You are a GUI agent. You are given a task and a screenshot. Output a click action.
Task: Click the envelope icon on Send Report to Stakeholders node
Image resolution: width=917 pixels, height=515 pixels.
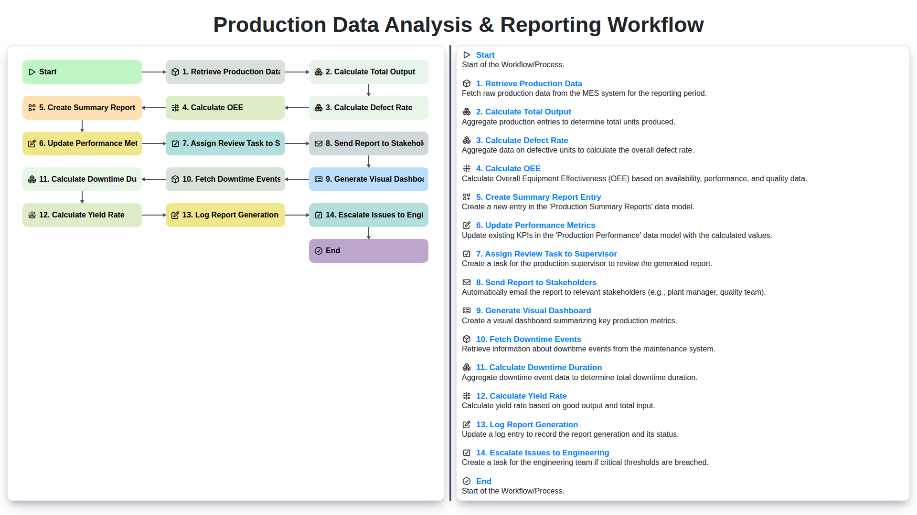click(318, 143)
